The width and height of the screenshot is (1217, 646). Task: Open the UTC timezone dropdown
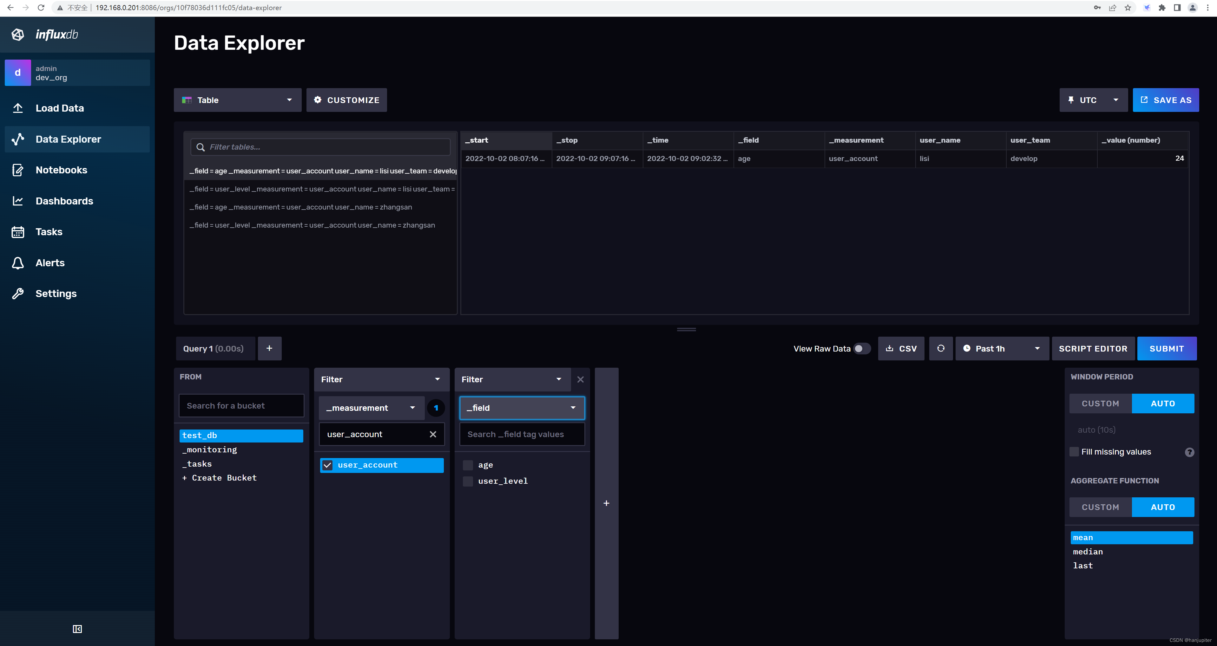[1093, 100]
